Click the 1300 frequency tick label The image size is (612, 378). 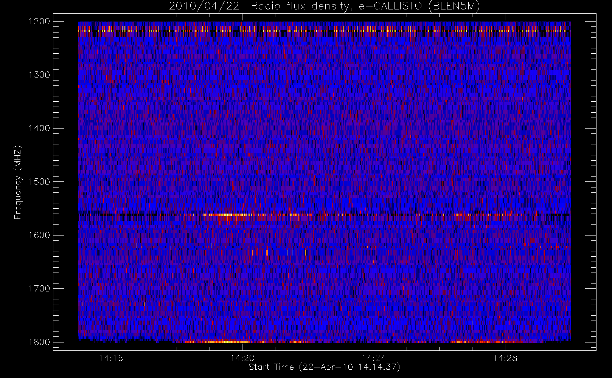tap(39, 75)
